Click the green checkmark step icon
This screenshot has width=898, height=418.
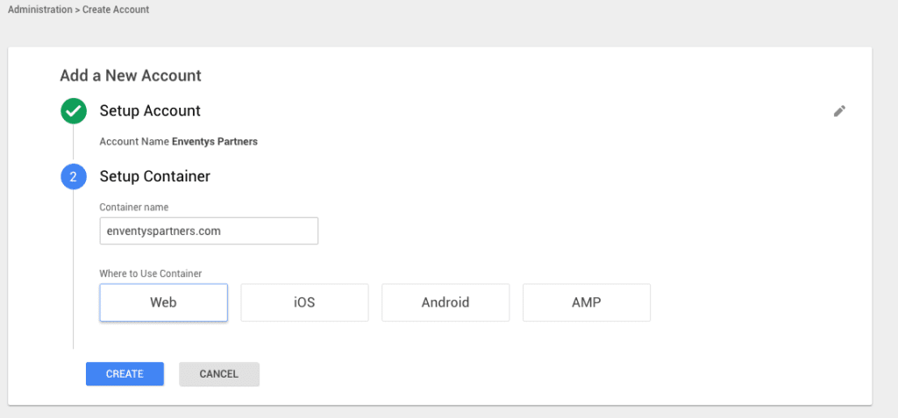(74, 111)
